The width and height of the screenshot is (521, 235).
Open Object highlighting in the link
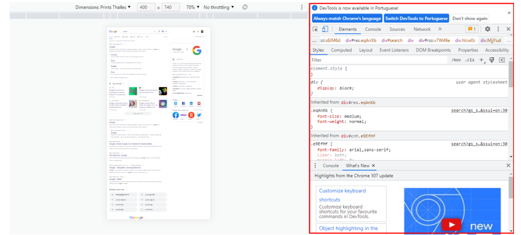(x=348, y=228)
